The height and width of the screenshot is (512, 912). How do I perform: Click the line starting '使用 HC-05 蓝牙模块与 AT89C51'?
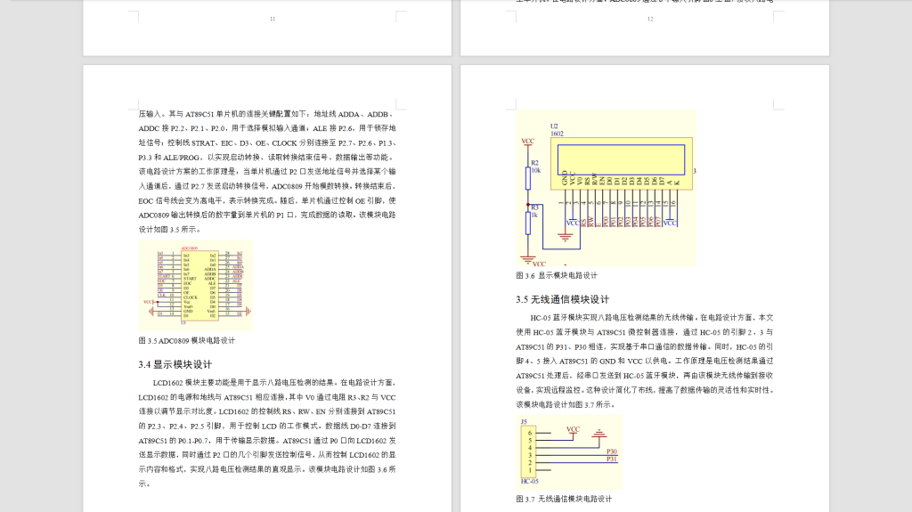645,332
